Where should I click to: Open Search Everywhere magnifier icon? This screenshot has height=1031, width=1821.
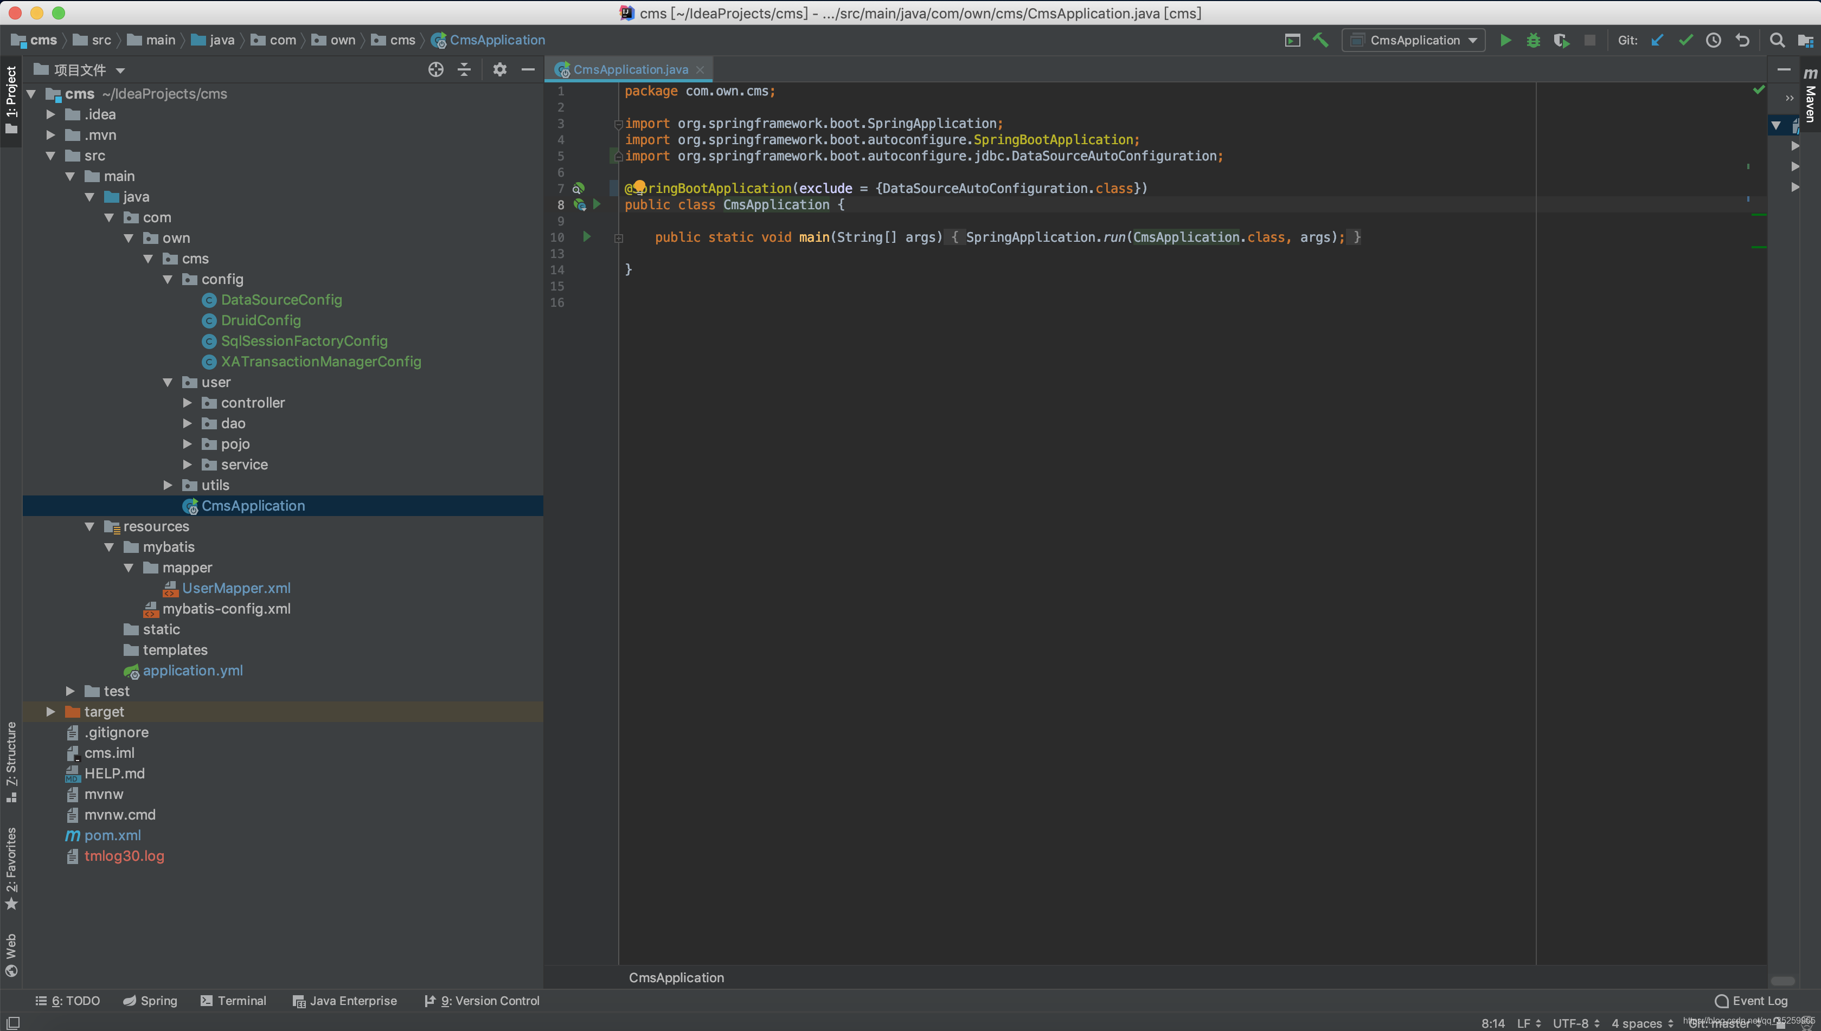coord(1777,40)
